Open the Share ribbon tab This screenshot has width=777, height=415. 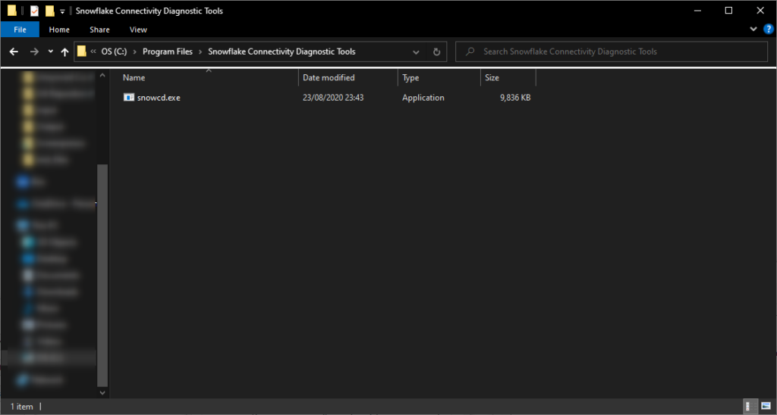click(99, 30)
